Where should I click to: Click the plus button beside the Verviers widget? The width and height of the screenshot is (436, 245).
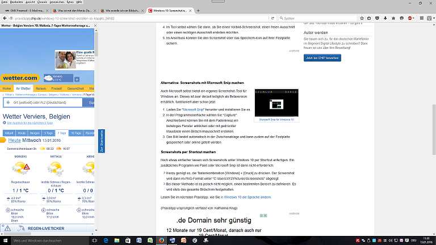[77, 79]
